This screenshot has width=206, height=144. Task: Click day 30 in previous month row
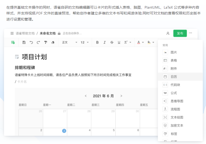137,111
